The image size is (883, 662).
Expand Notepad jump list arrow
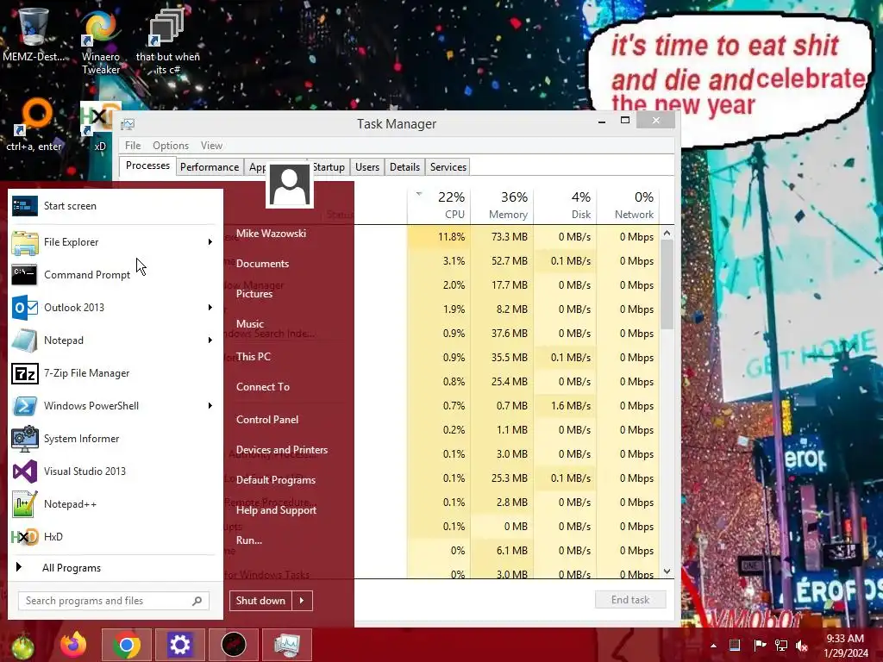point(210,340)
